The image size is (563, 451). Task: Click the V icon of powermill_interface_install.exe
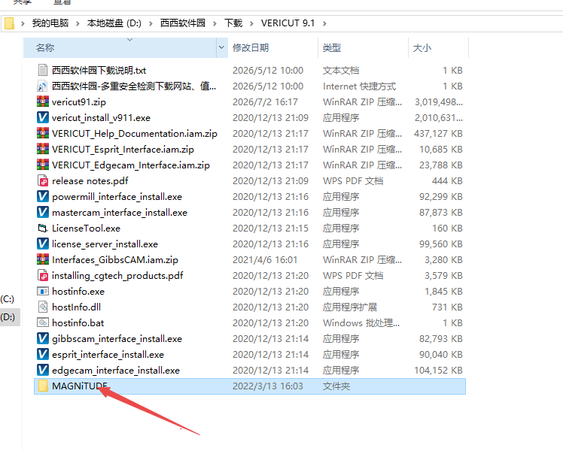click(x=43, y=196)
